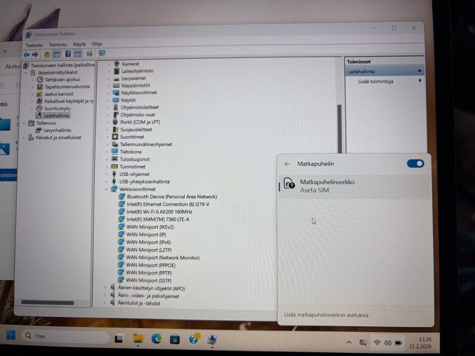475x356 pixels.
Task: Toggle the Matkapuhelin switch off
Action: 415,164
